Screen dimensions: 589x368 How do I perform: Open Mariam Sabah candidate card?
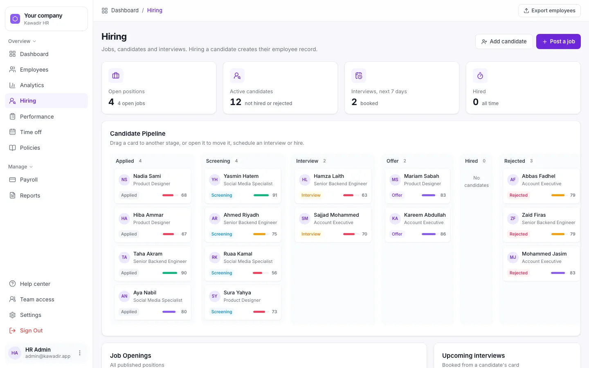pyautogui.click(x=418, y=186)
